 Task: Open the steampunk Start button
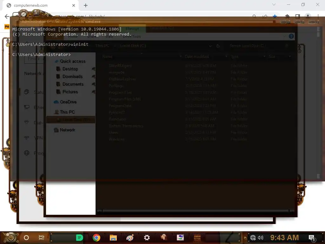click(10, 238)
